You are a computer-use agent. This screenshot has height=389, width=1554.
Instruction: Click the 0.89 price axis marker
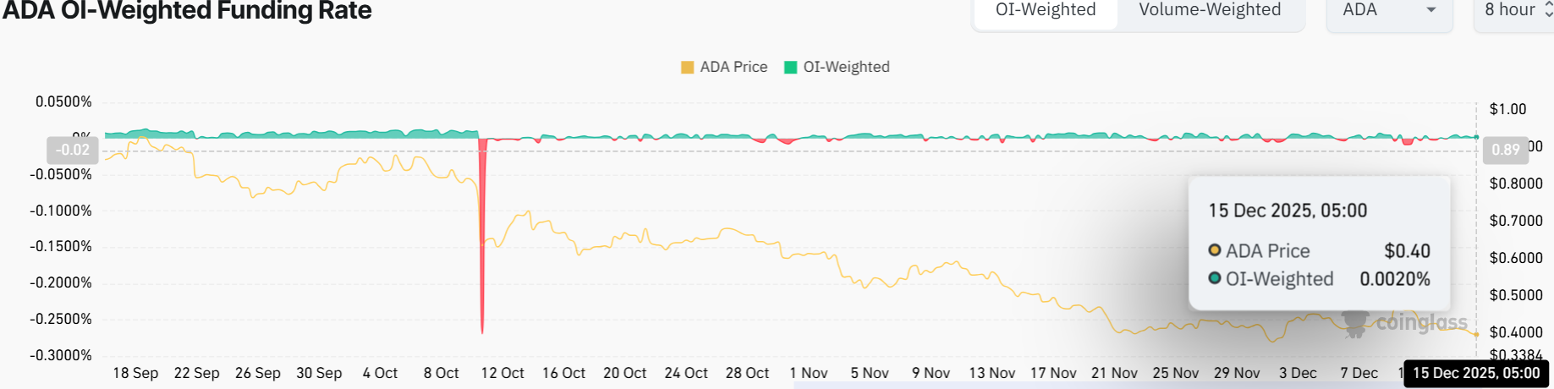tap(1505, 150)
